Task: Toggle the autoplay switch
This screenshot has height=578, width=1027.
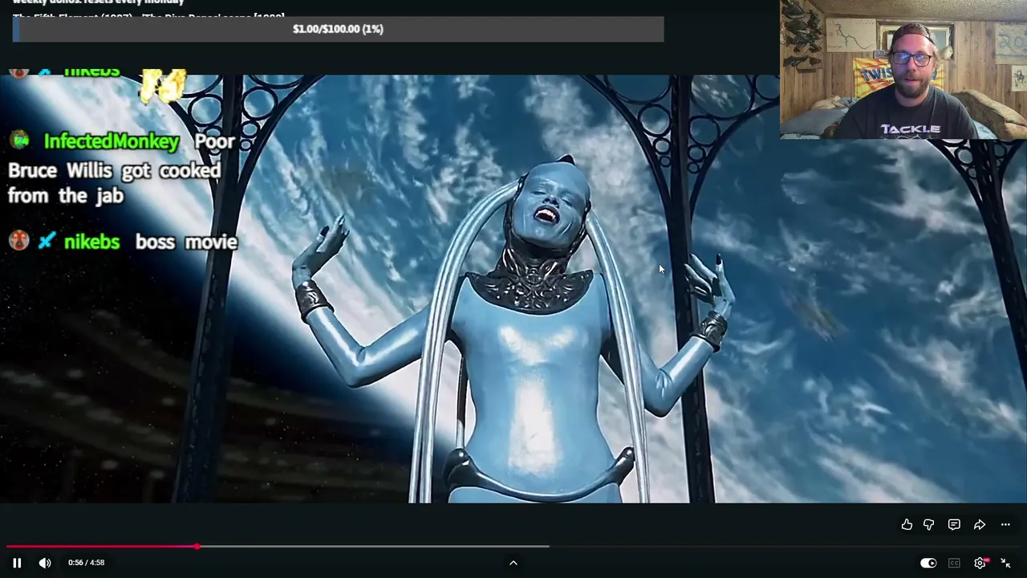Action: click(928, 563)
